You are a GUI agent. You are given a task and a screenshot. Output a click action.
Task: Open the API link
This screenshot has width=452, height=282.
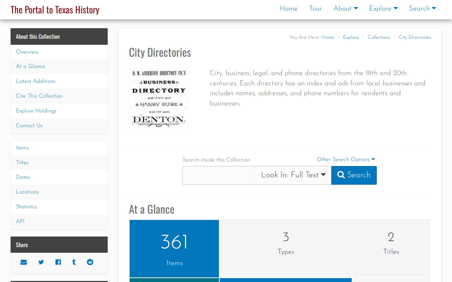[x=59, y=221]
